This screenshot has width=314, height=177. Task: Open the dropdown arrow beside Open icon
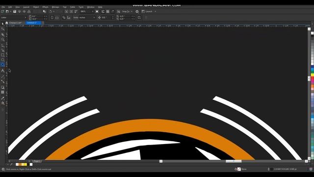pos(10,12)
